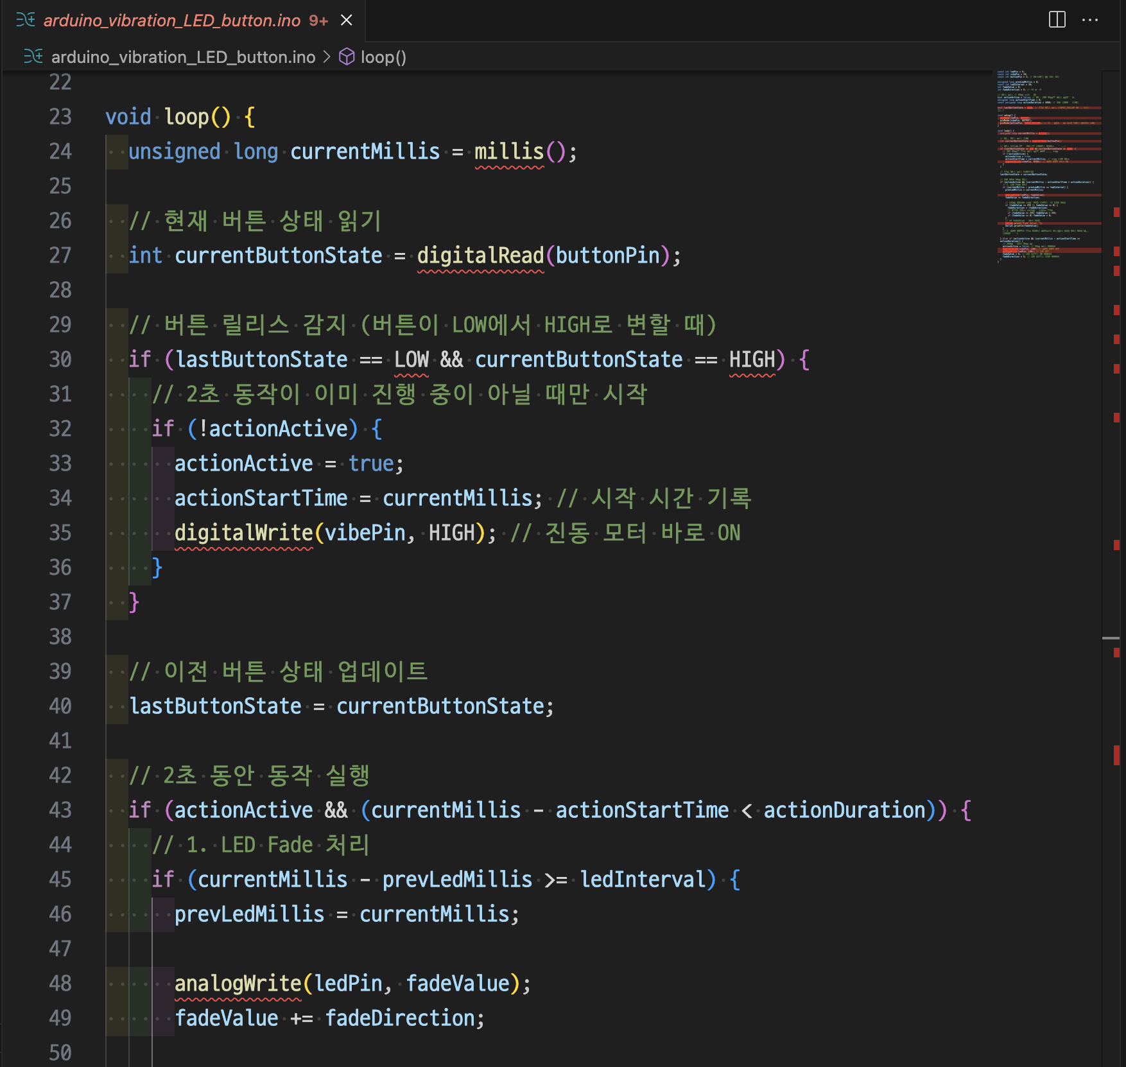Click the breadcrumb separator chevron
This screenshot has width=1126, height=1067.
coord(327,57)
